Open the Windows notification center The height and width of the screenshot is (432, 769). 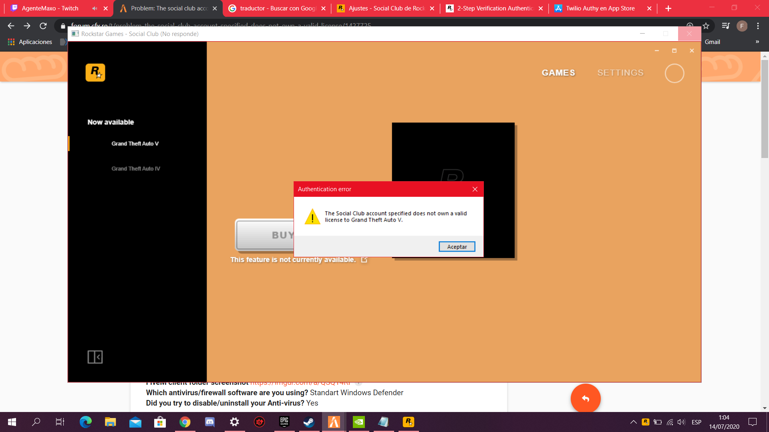pos(753,422)
